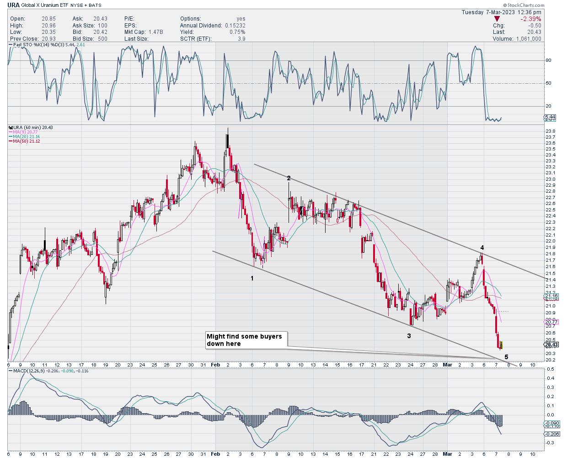Click the Mar label under the MACD panel

448,454
